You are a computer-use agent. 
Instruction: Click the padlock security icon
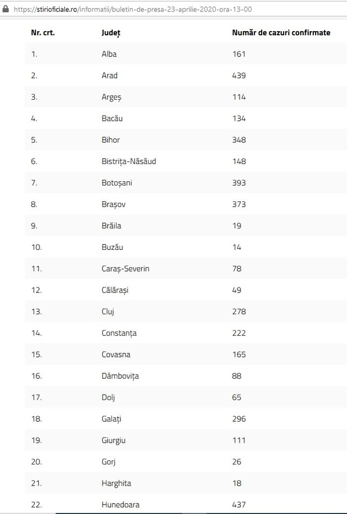[x=5, y=9]
